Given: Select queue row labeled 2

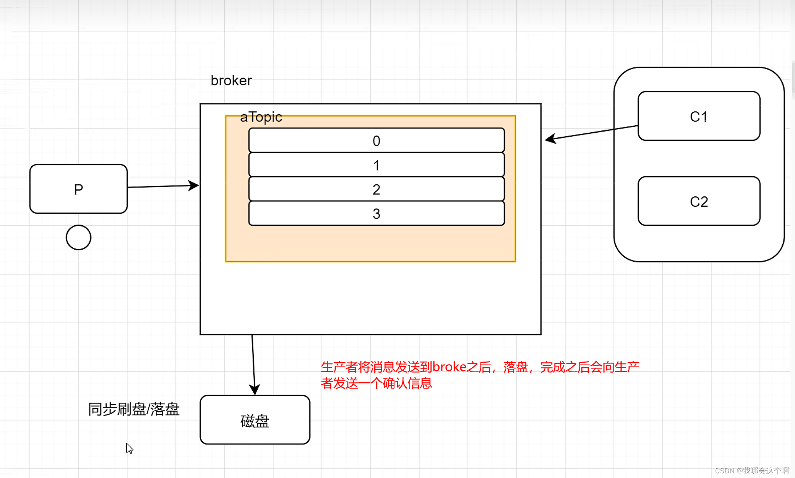Looking at the screenshot, I should tap(377, 189).
